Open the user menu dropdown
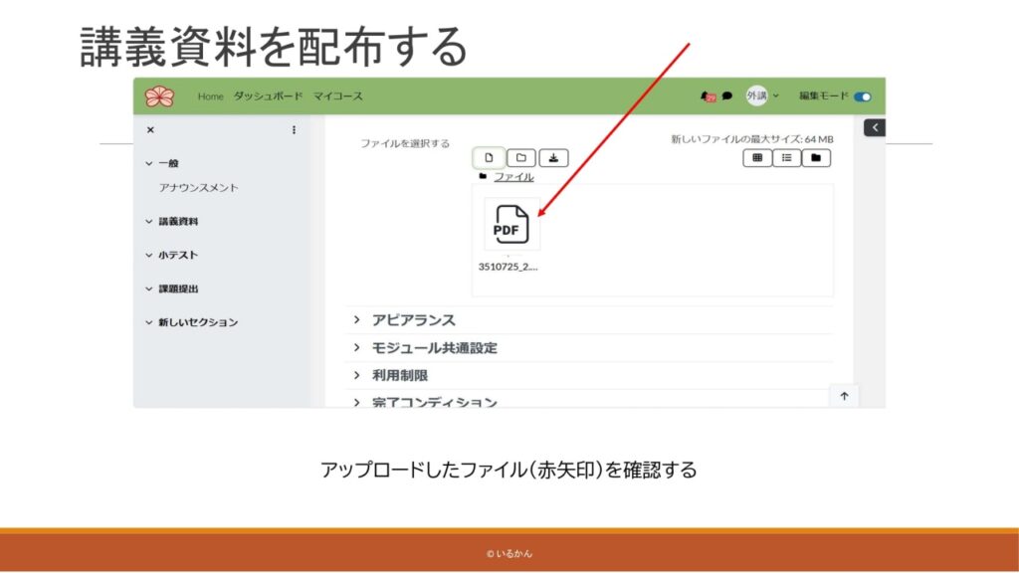This screenshot has height=573, width=1019. (763, 96)
